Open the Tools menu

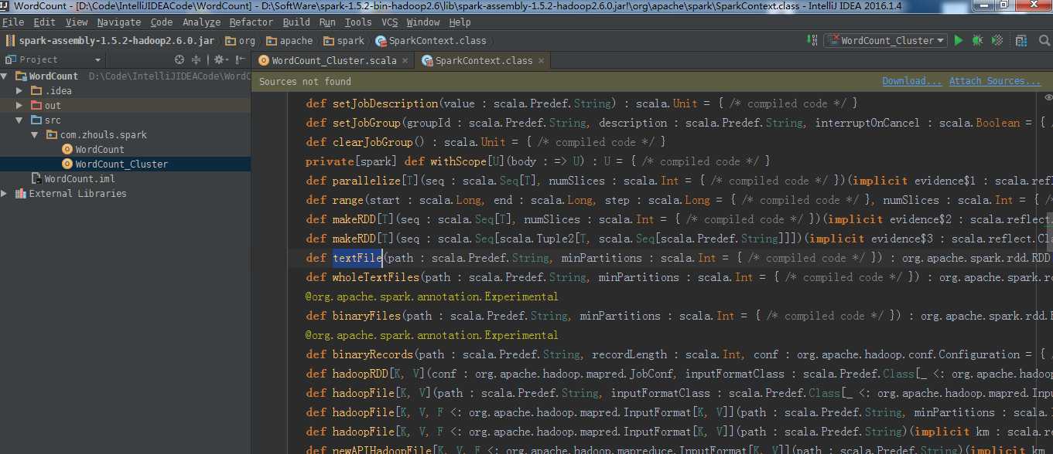tap(357, 22)
